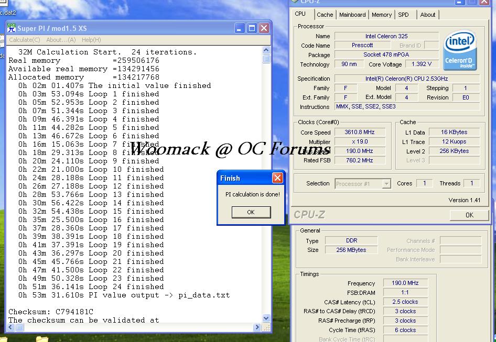Screen dimensions: 496x342
Task: Click OK in the Finish dialog
Action: point(251,212)
